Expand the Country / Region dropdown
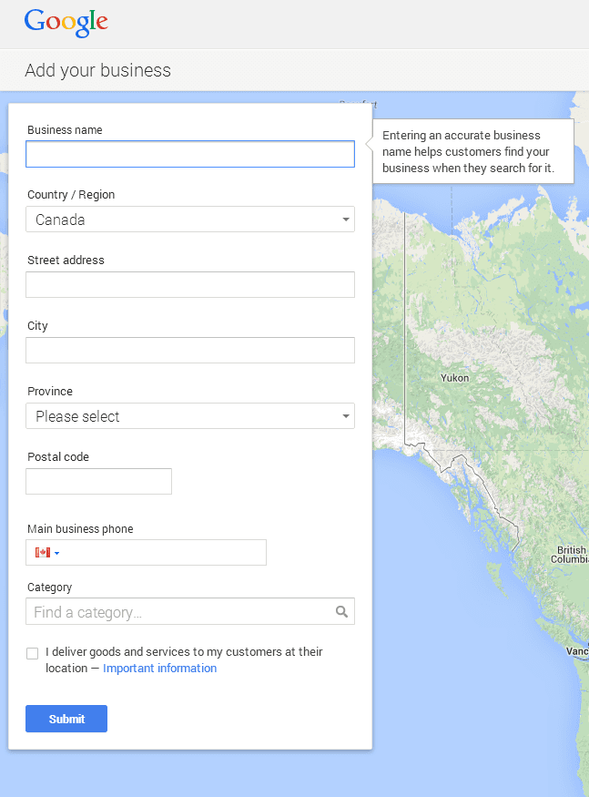The width and height of the screenshot is (589, 797). coord(190,220)
